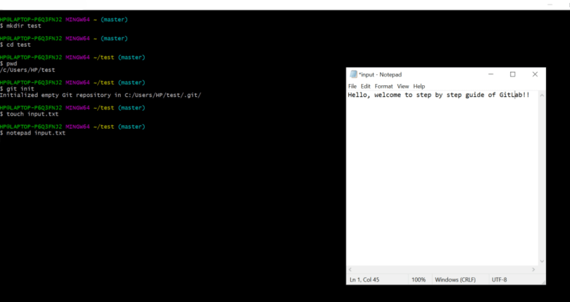Open the Help menu in Notepad
Screen dimensions: 570x302
pyautogui.click(x=419, y=86)
